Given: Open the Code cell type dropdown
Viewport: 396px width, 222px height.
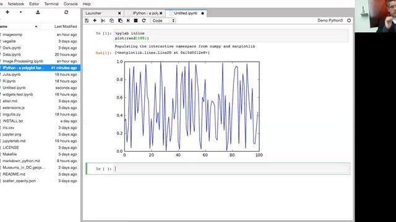Looking at the screenshot, I should tap(163, 20).
